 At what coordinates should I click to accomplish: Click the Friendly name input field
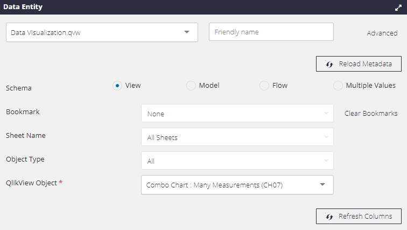[271, 32]
